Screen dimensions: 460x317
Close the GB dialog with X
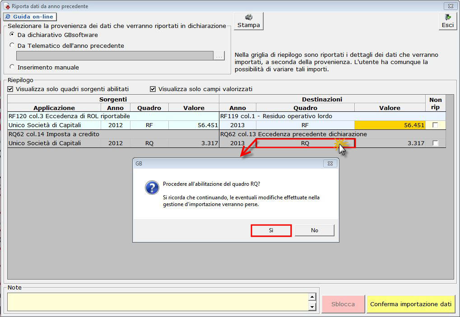330,163
